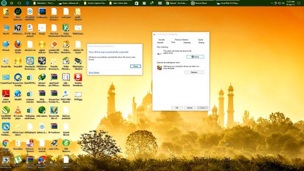The image size is (304, 171).
Task: Open the Recycle Bin desktop icon
Action: tap(6, 62)
